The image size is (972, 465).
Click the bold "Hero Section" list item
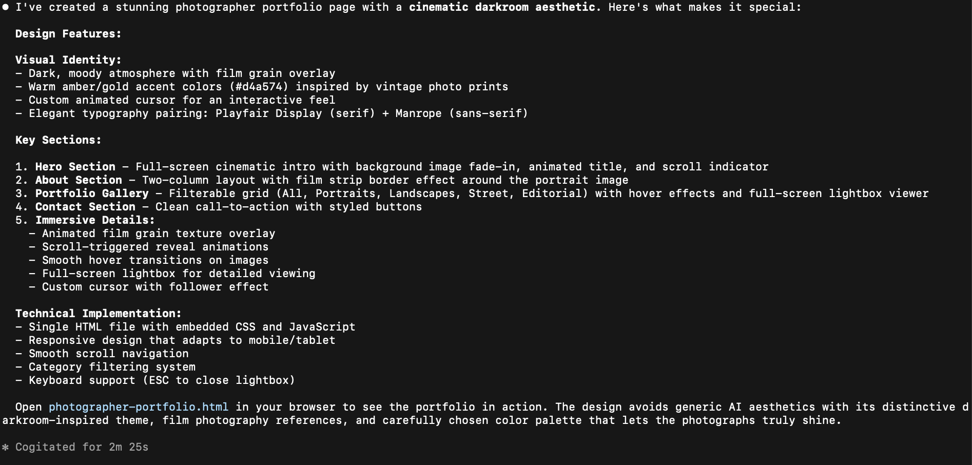point(75,167)
